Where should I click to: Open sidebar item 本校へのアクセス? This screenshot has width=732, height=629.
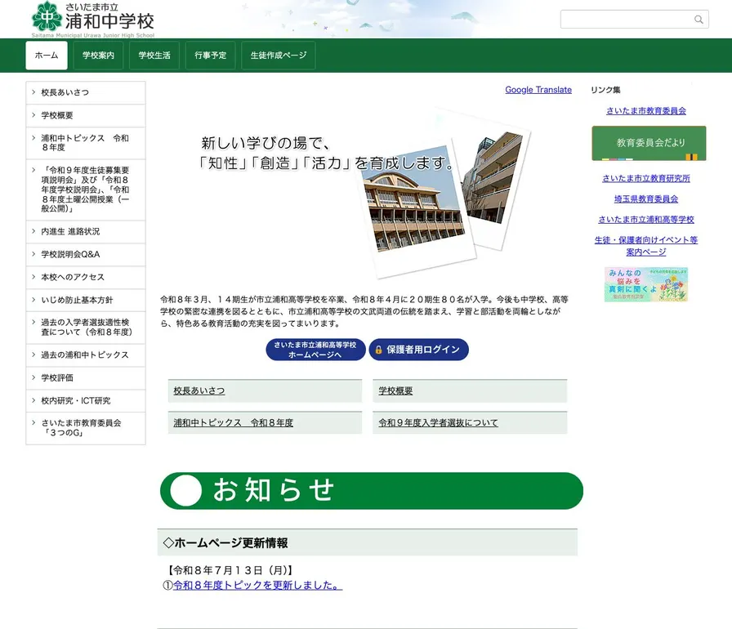click(x=86, y=278)
